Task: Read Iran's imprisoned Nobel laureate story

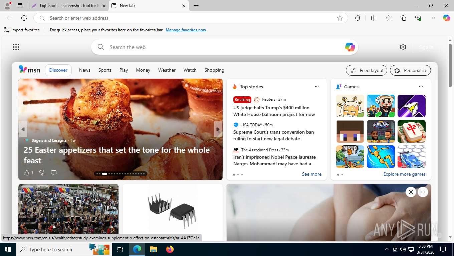Action: coord(274,160)
